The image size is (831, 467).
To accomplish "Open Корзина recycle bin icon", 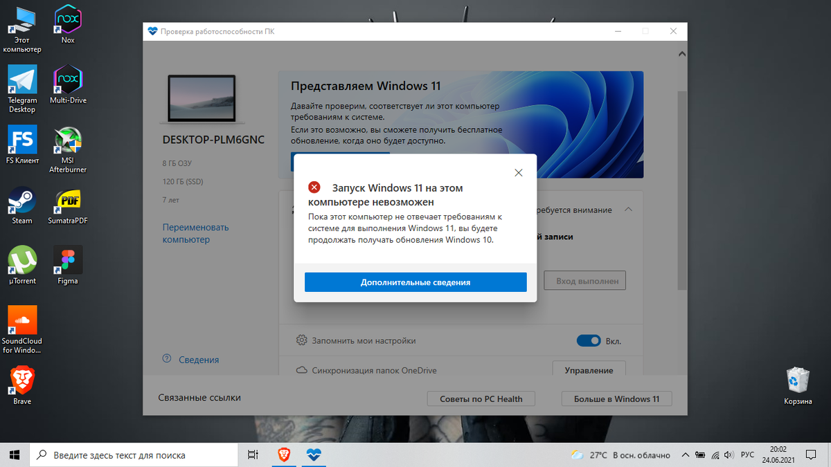I will pyautogui.click(x=798, y=385).
